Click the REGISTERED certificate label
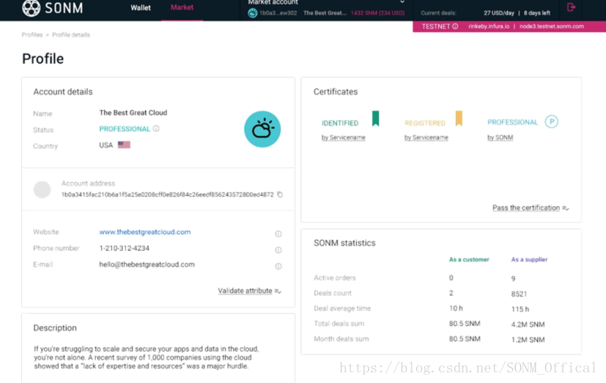606x383 pixels. click(x=425, y=123)
